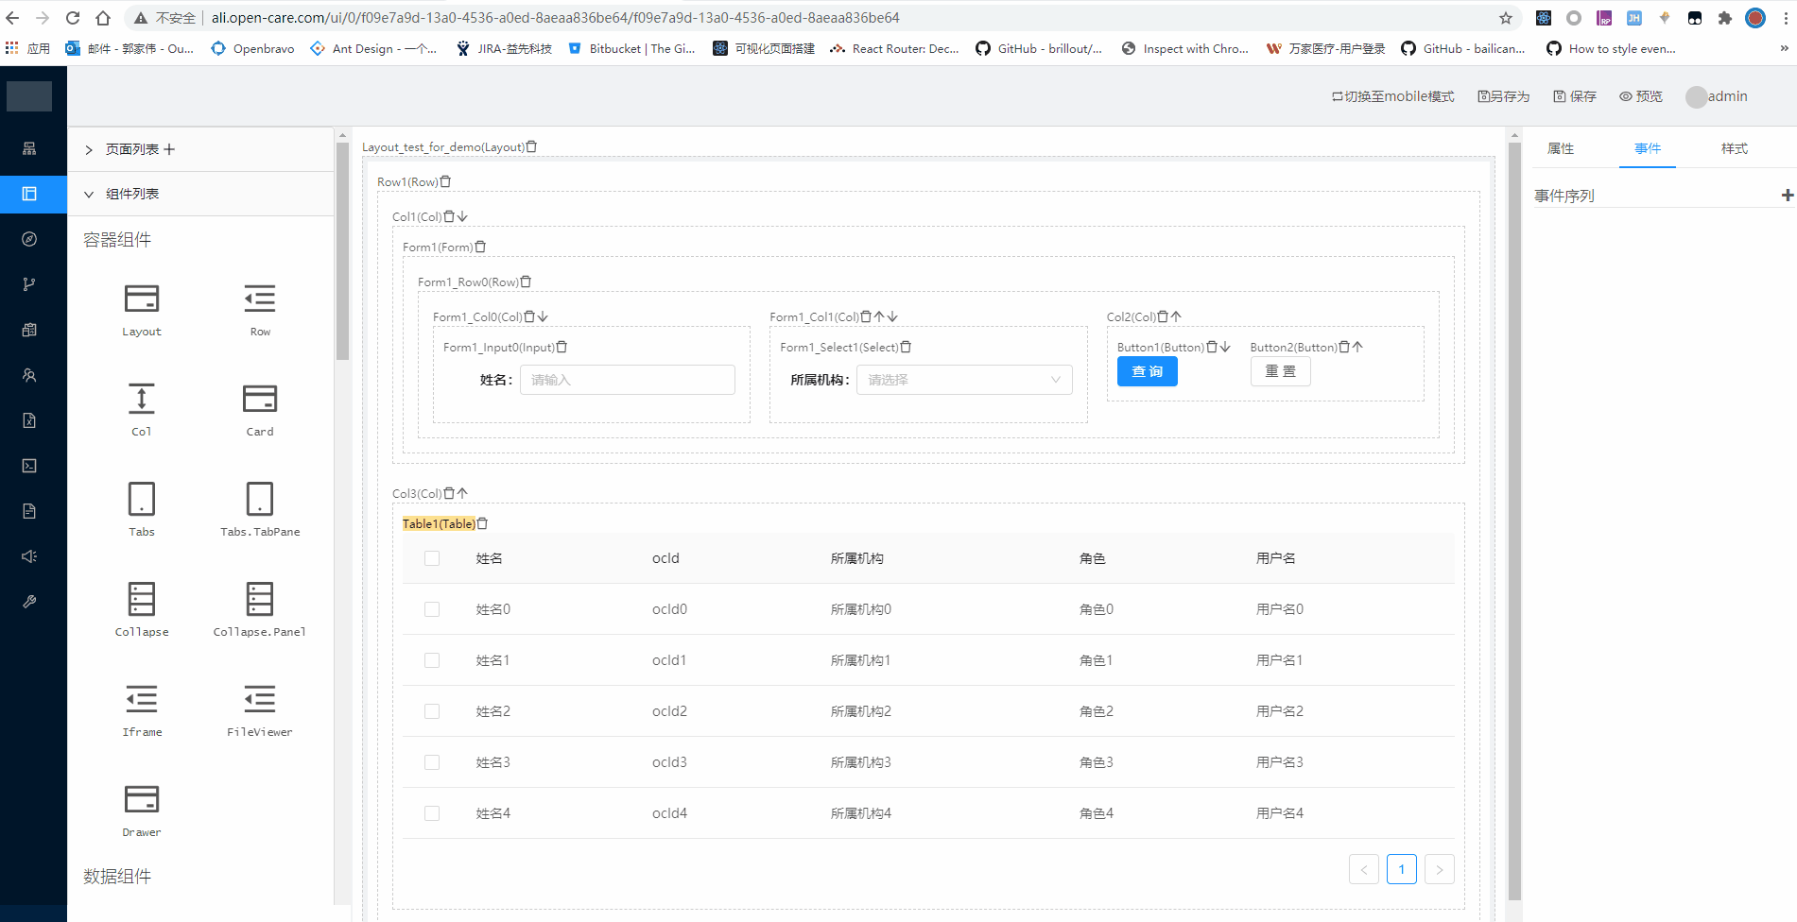Select the Col container component
The width and height of the screenshot is (1797, 922).
point(142,410)
